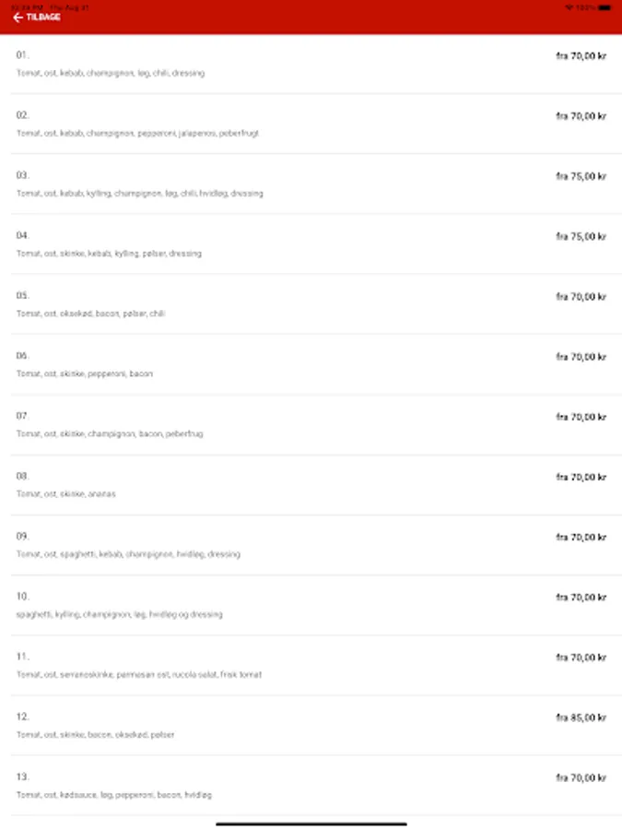The height and width of the screenshot is (830, 622).
Task: Tap the time in the status bar
Action: coord(25,6)
